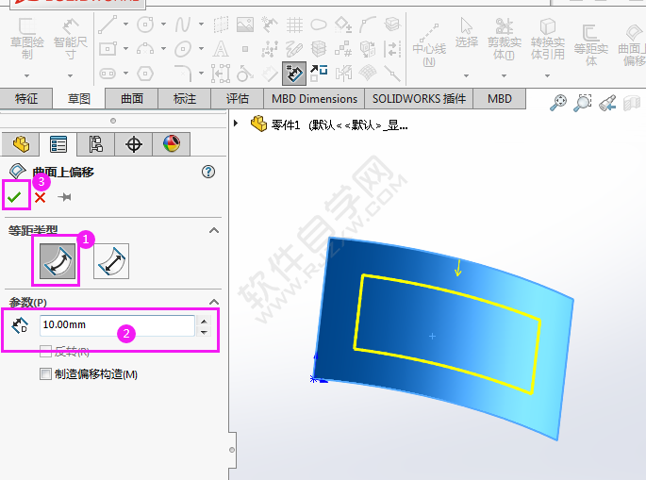Click the 剪裁实体 trim entities tool

[x=504, y=40]
